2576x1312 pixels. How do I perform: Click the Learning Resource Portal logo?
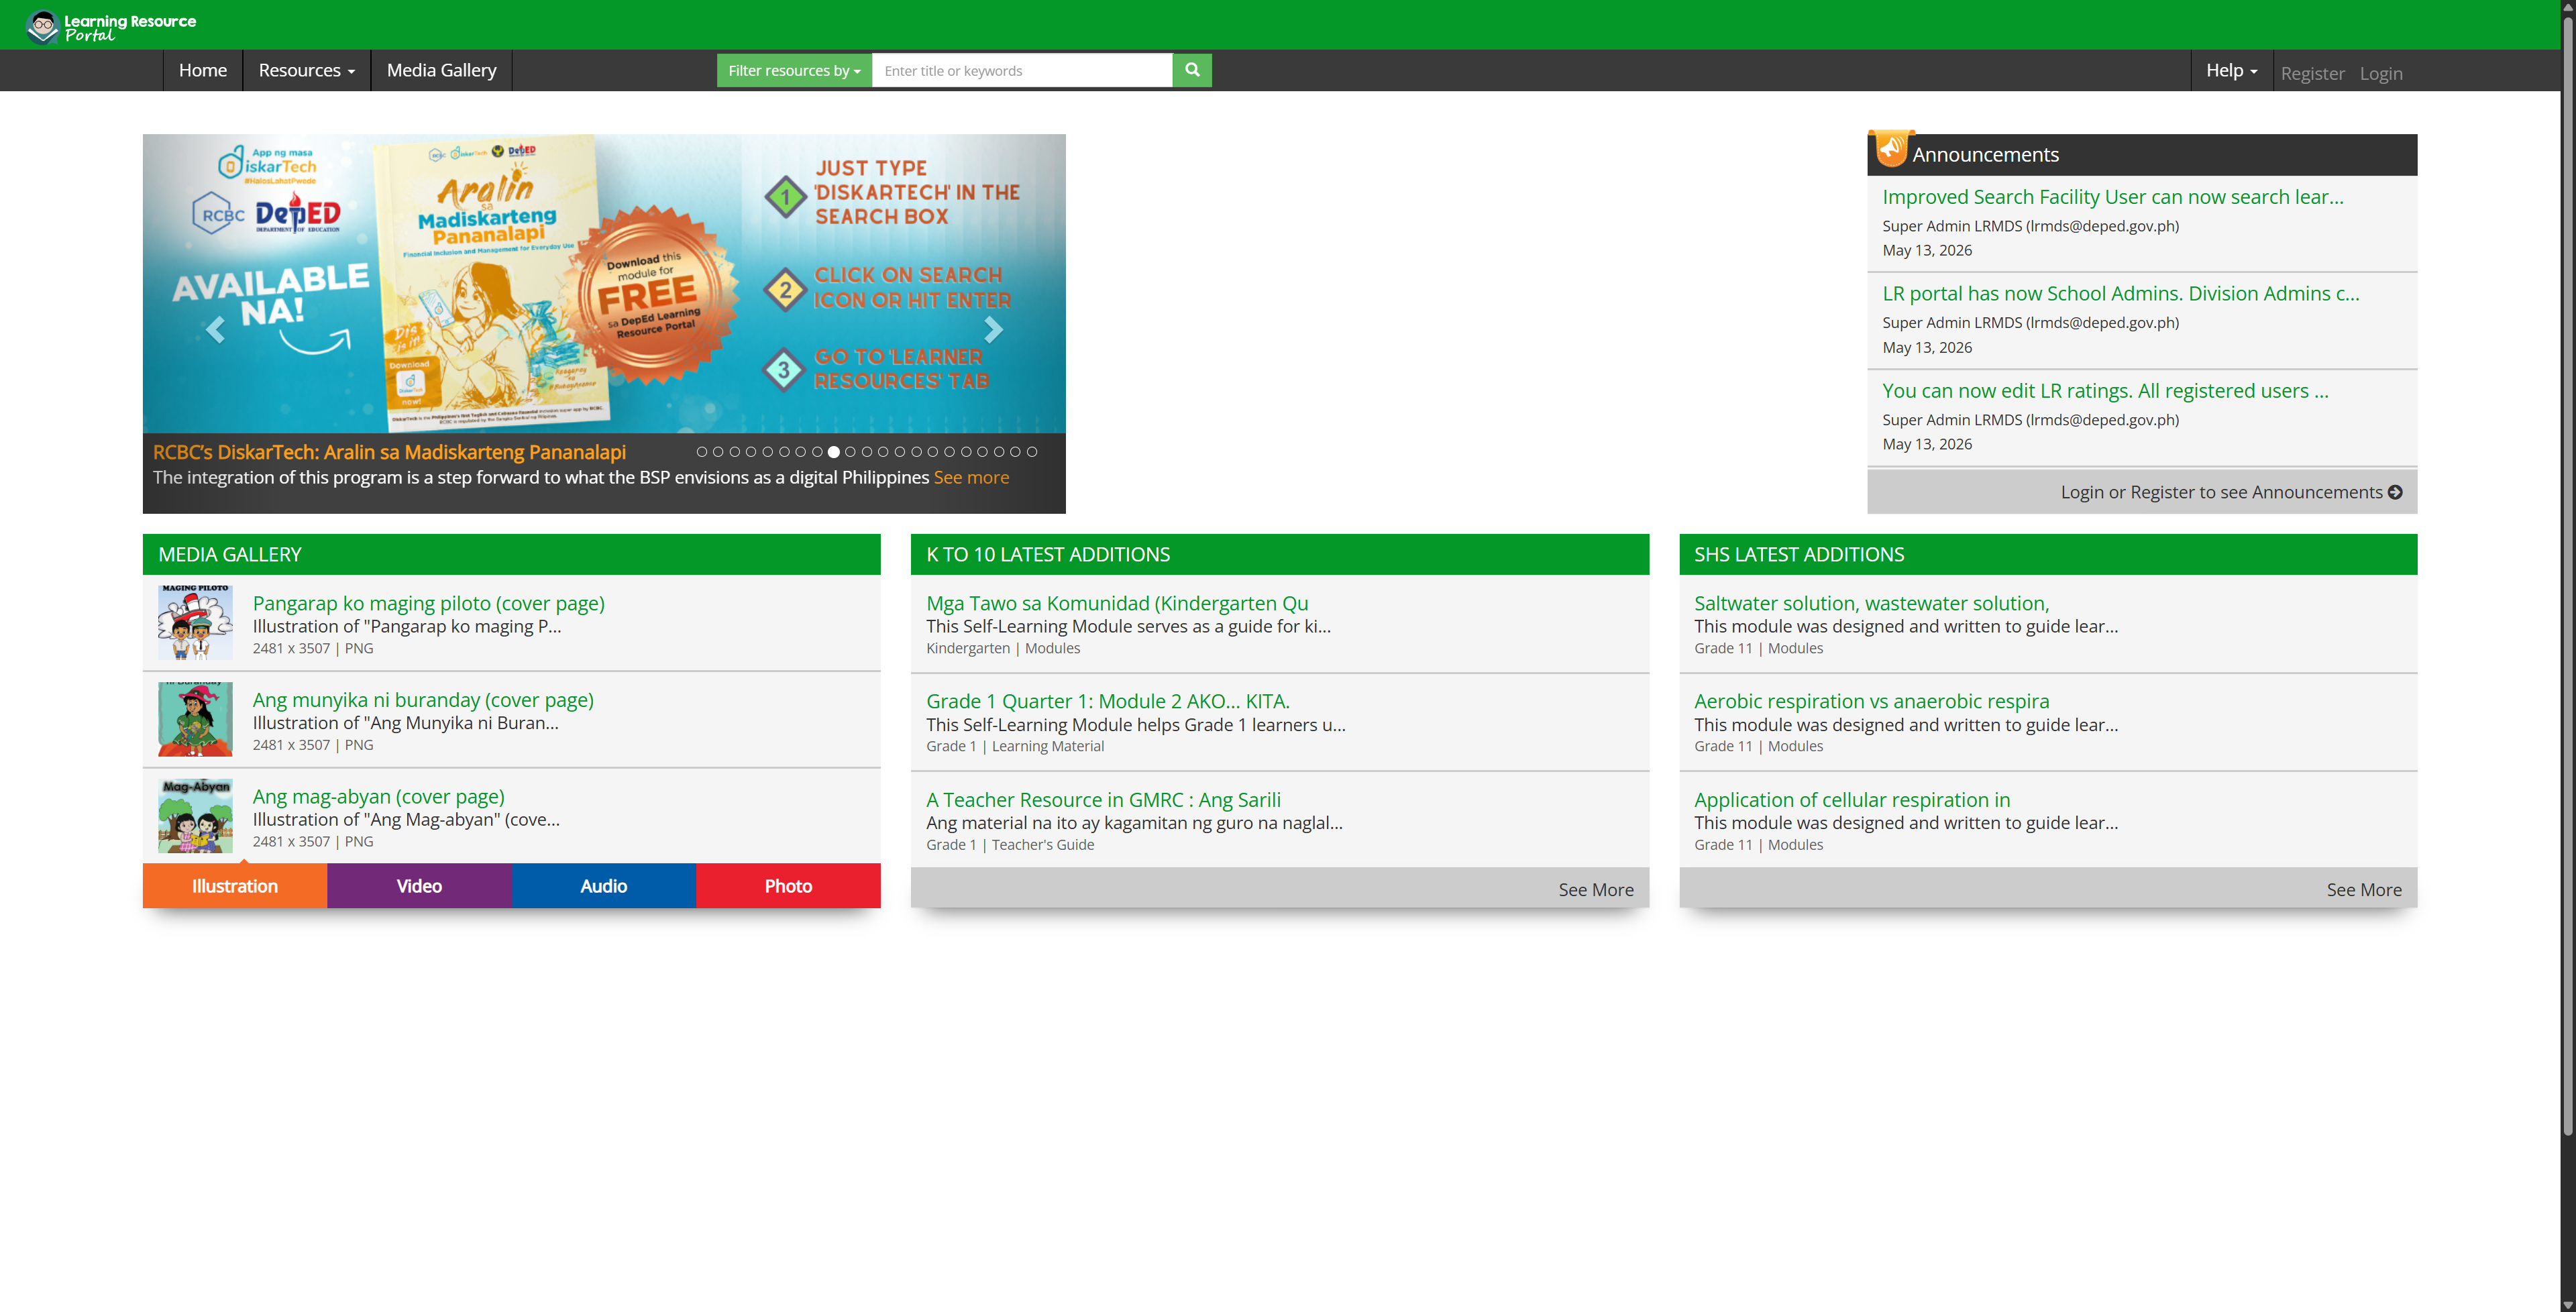[111, 26]
